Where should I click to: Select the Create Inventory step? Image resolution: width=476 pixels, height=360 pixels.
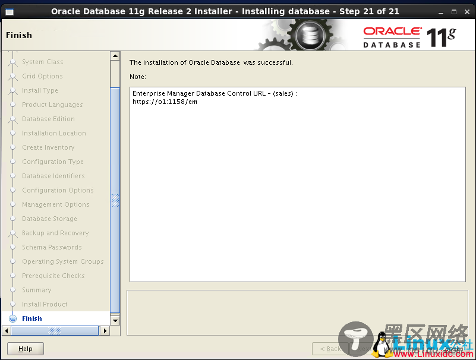click(48, 147)
